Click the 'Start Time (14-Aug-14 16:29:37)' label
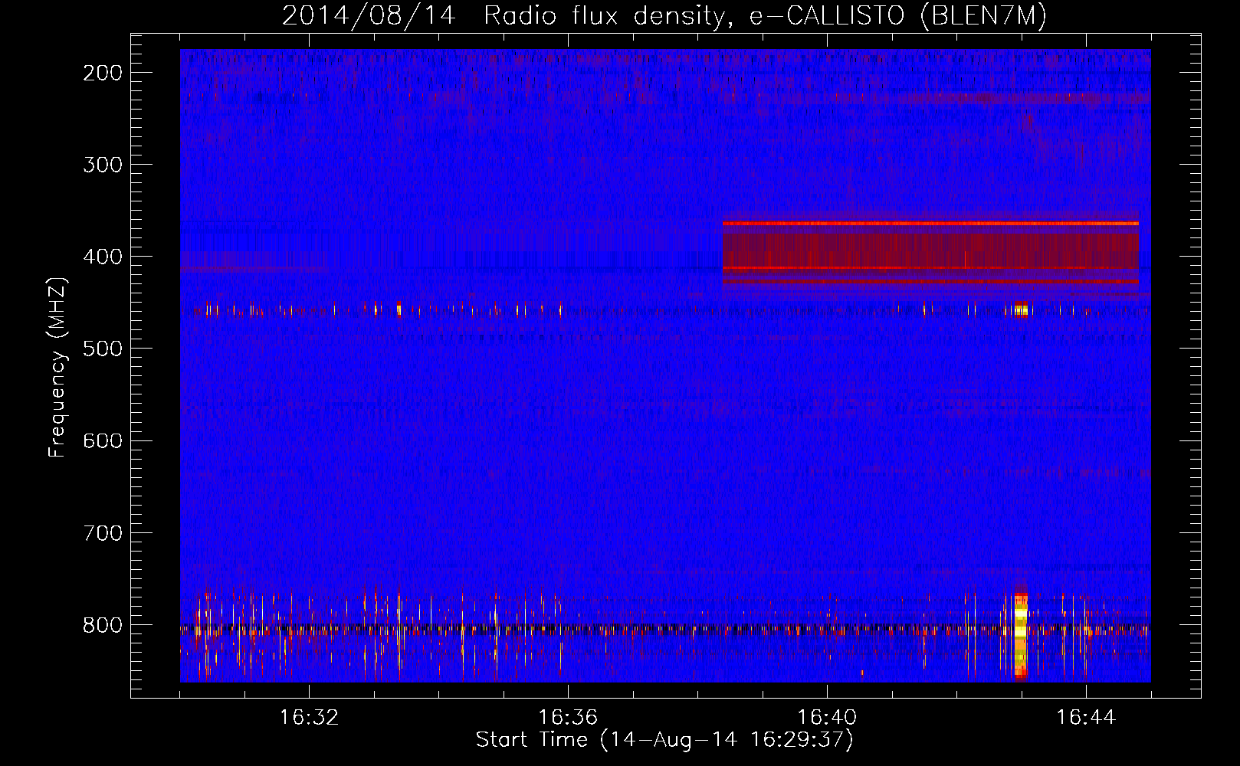This screenshot has height=766, width=1240. [664, 740]
